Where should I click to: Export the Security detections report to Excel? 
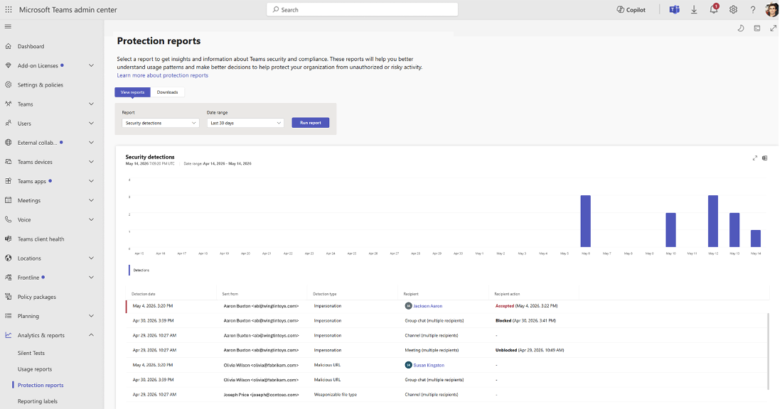click(x=764, y=158)
